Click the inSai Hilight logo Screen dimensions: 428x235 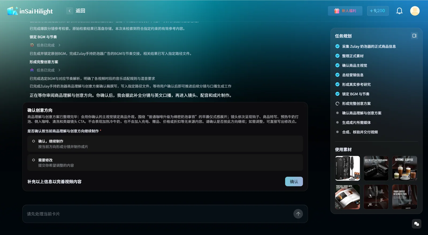[x=30, y=11]
